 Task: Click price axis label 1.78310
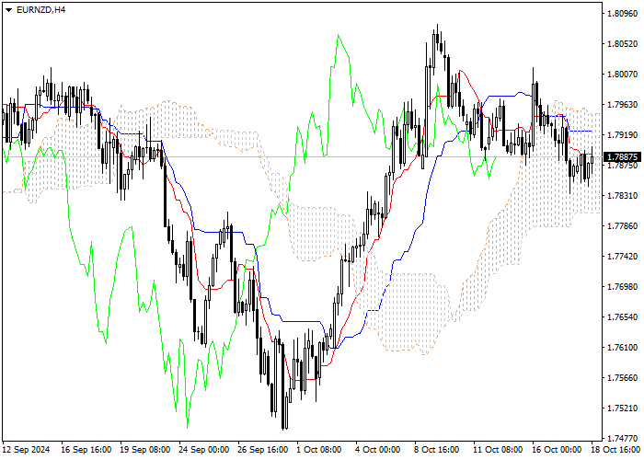coord(622,195)
